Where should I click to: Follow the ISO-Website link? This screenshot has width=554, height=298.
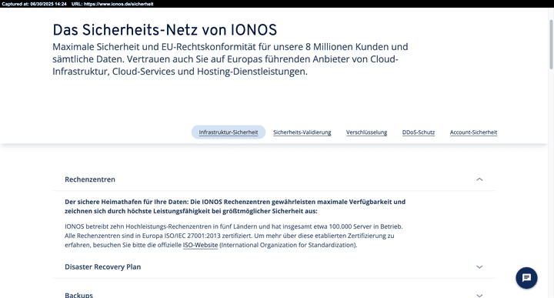pyautogui.click(x=200, y=245)
